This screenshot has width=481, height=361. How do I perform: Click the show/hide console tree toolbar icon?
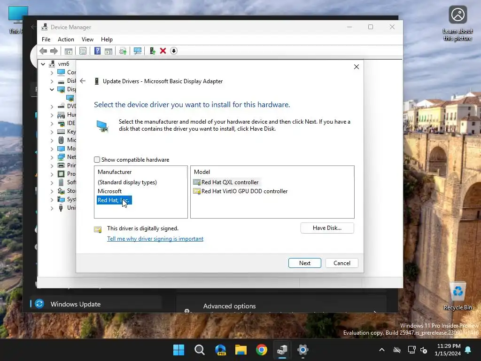[69, 51]
